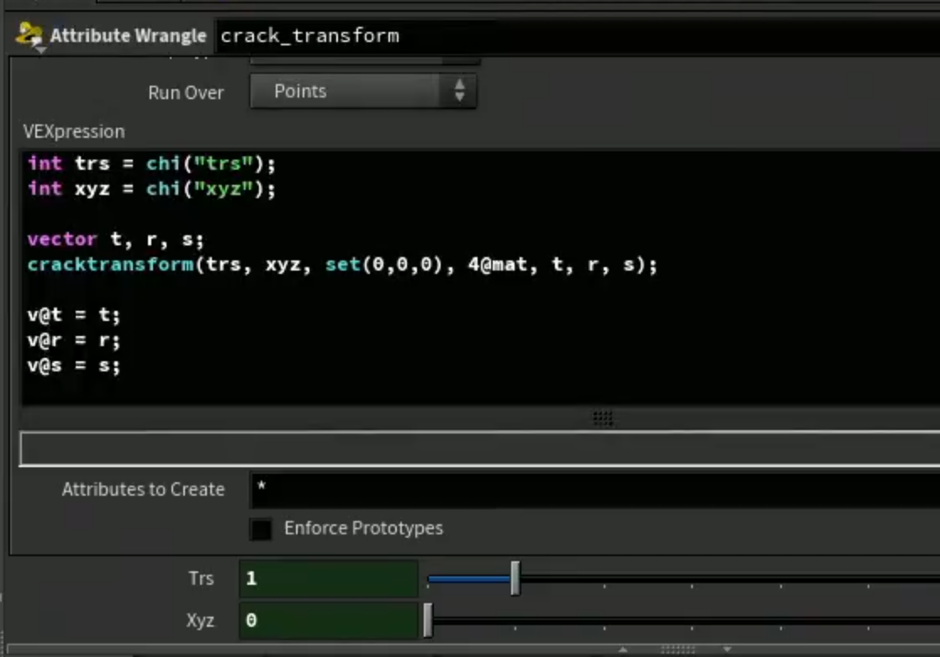Tick the Enforce Prototypes checkbox
Viewport: 940px width, 657px height.
pyautogui.click(x=261, y=528)
